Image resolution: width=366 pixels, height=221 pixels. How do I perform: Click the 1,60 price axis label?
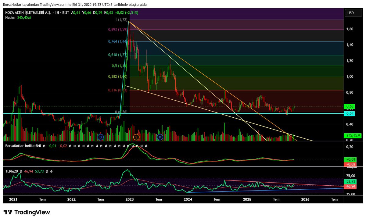(x=350, y=29)
